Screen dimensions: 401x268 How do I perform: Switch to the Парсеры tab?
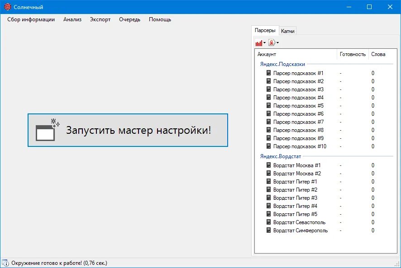tap(265, 30)
